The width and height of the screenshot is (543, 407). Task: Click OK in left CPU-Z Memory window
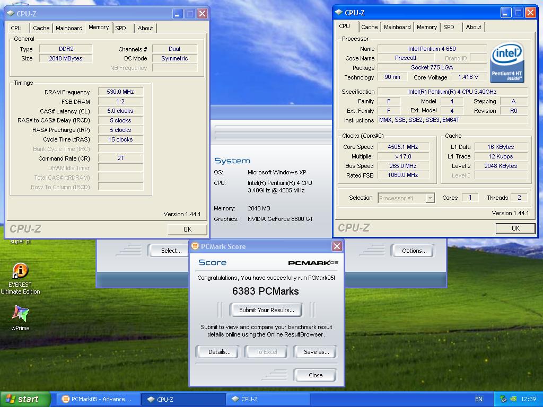pos(187,229)
